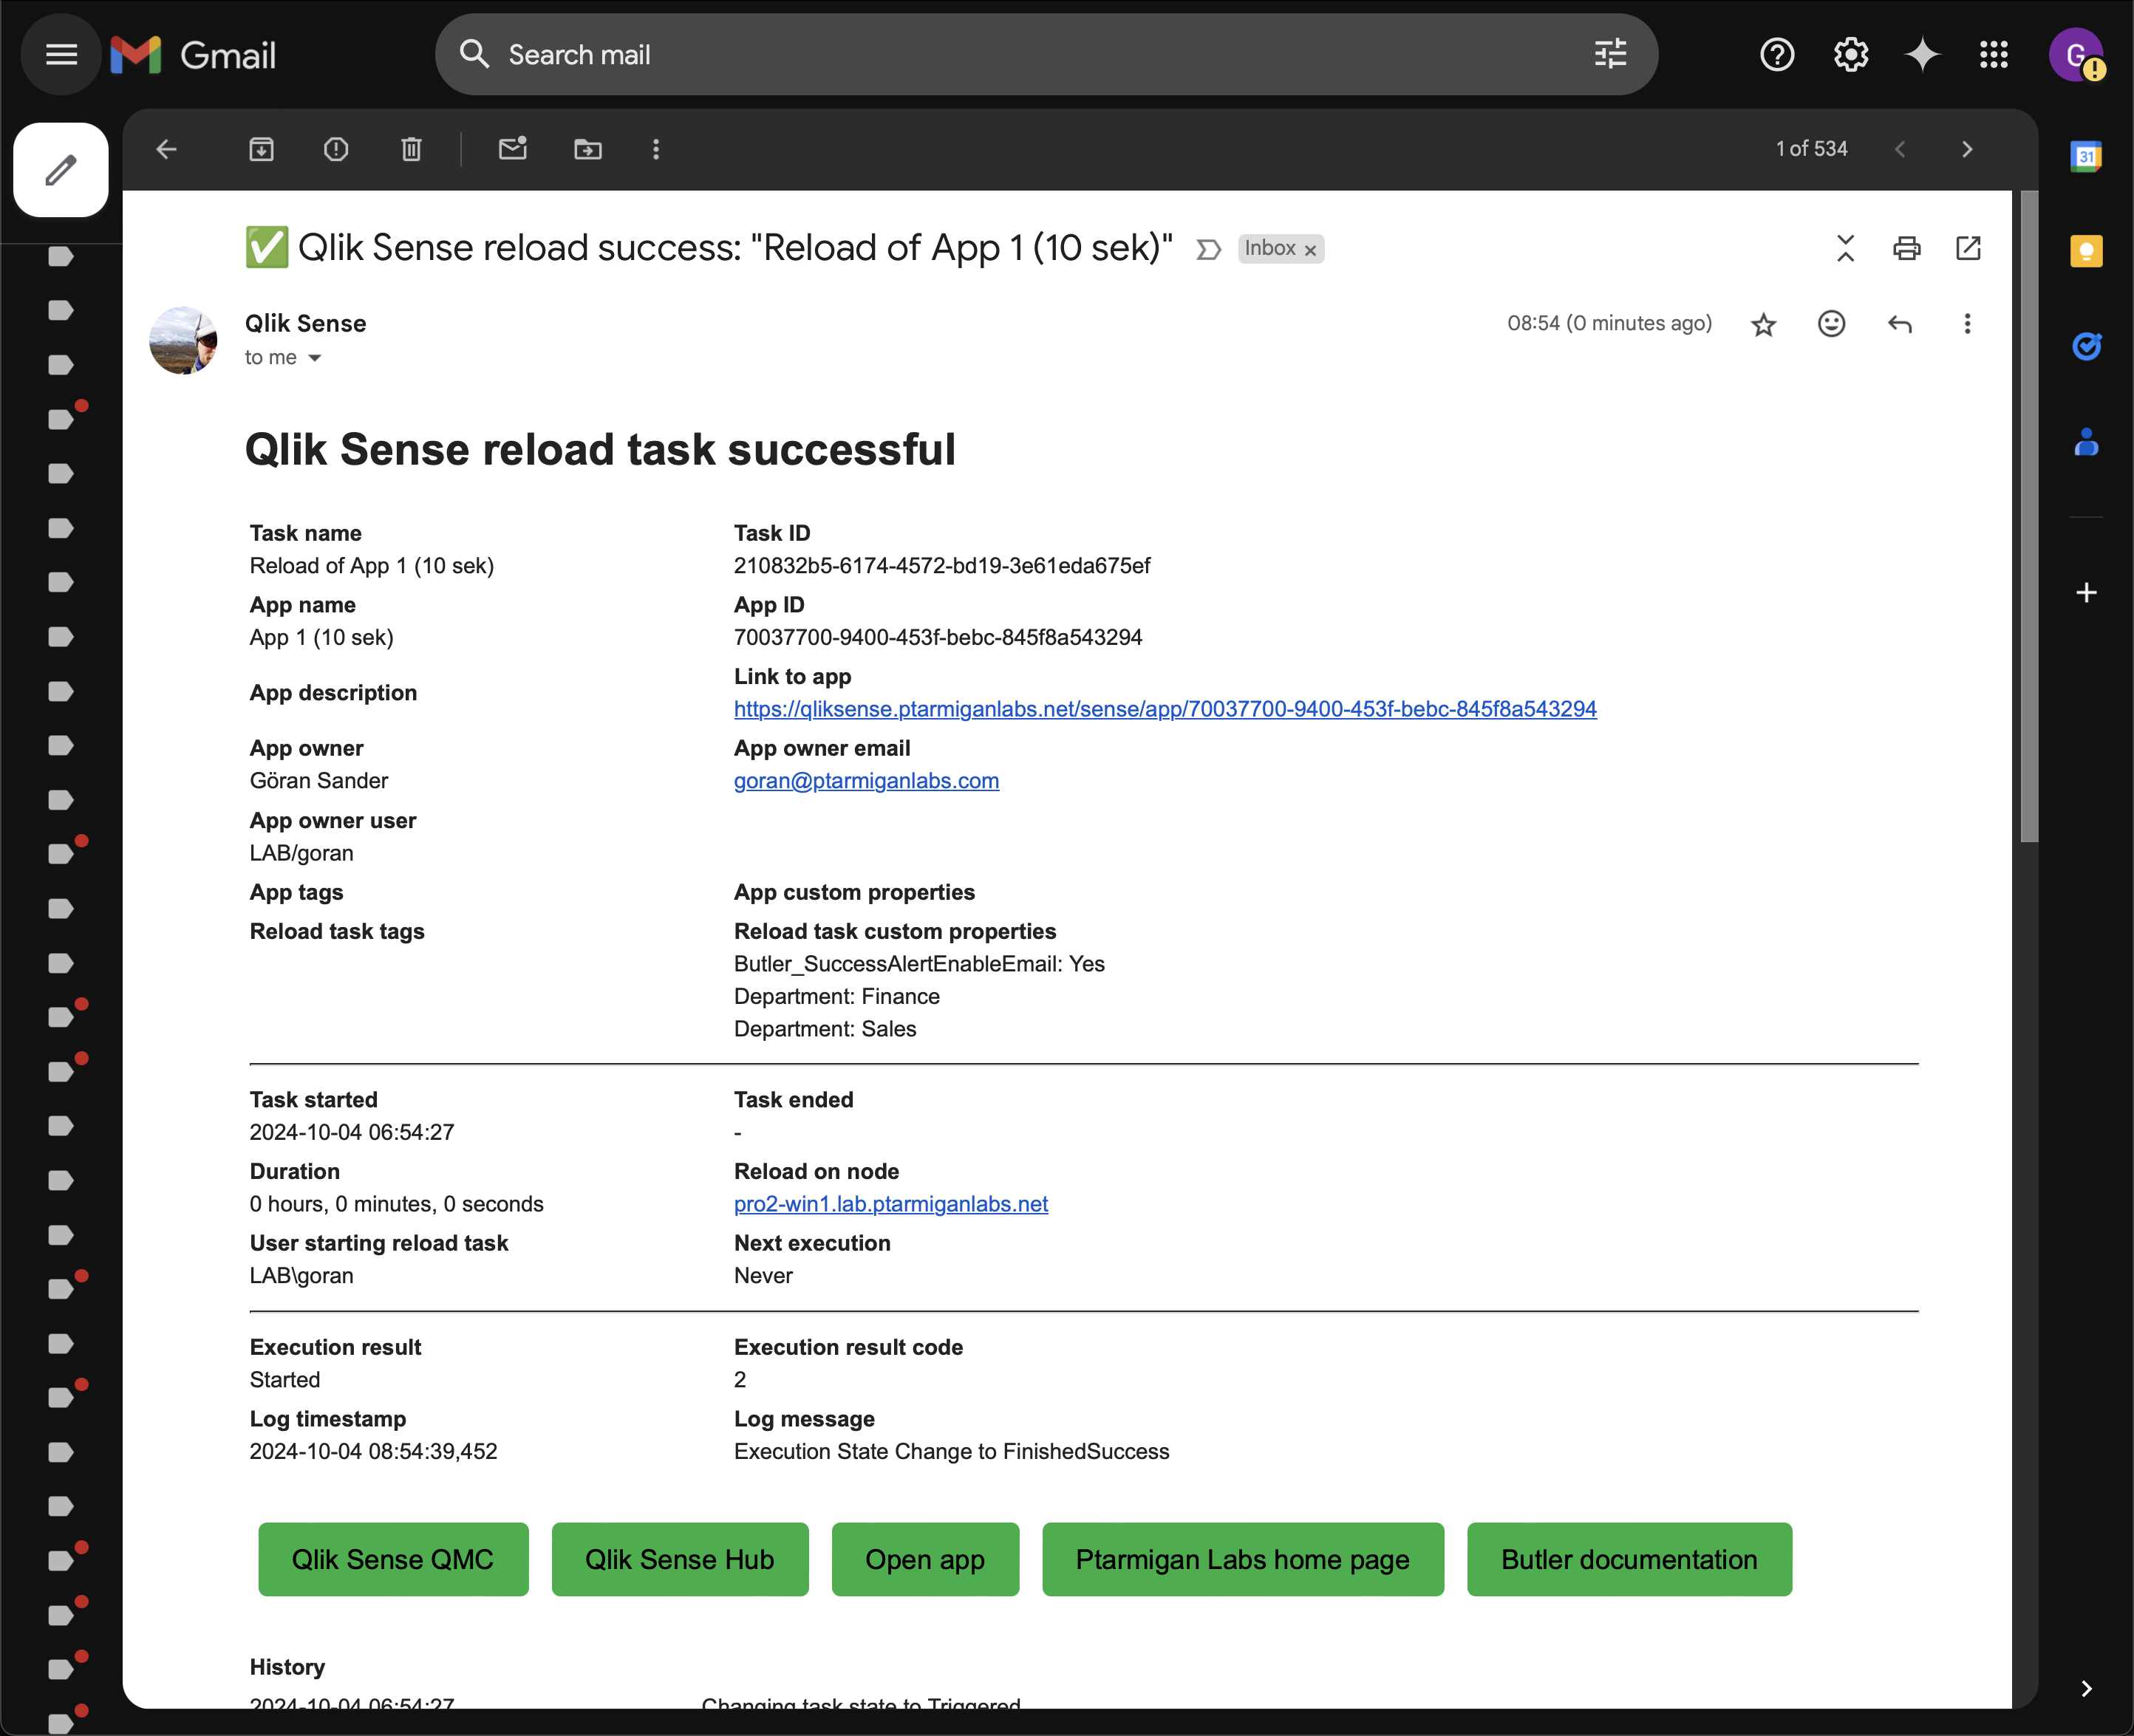
Task: Open the main menu hamburger icon
Action: pos(61,54)
